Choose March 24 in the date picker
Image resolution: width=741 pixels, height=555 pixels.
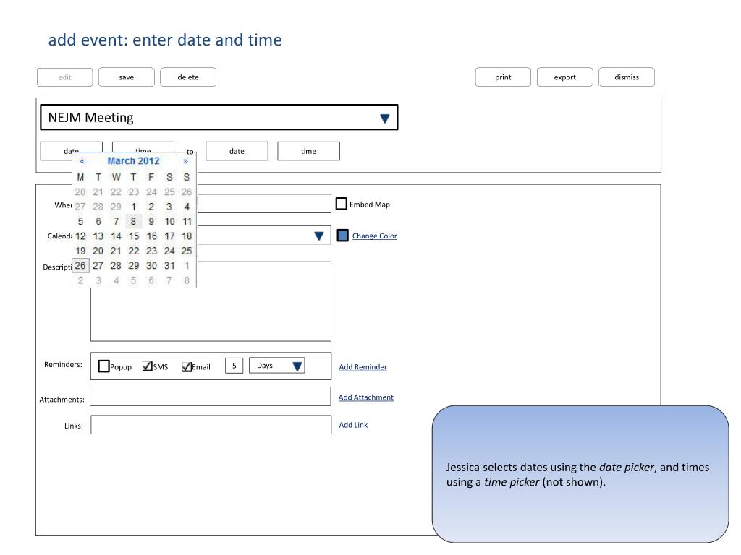tap(169, 251)
